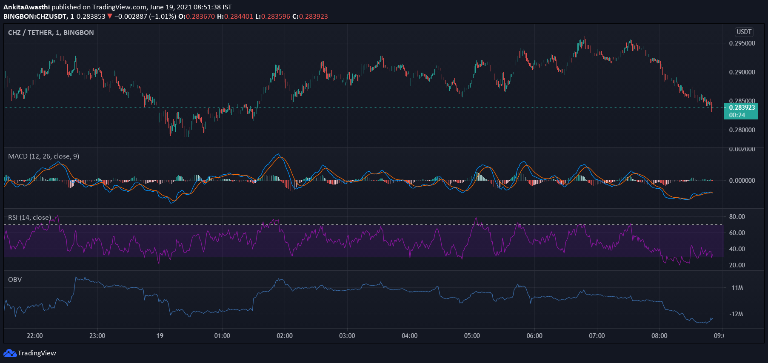Click the 0.000000 MACD axis label
The image size is (768, 363).
[742, 181]
